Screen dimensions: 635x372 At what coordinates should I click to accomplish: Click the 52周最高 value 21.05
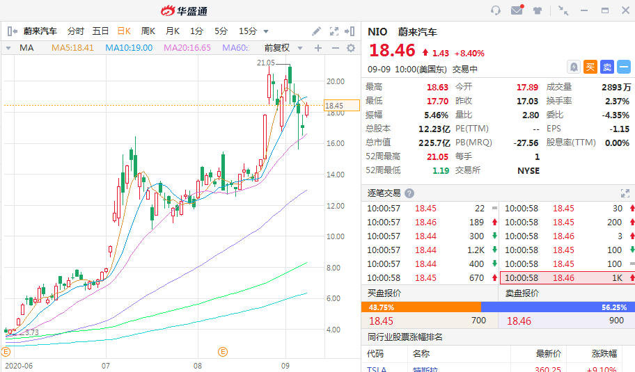point(437,157)
